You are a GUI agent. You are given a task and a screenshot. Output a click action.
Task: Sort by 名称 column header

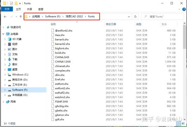click(x=53, y=24)
